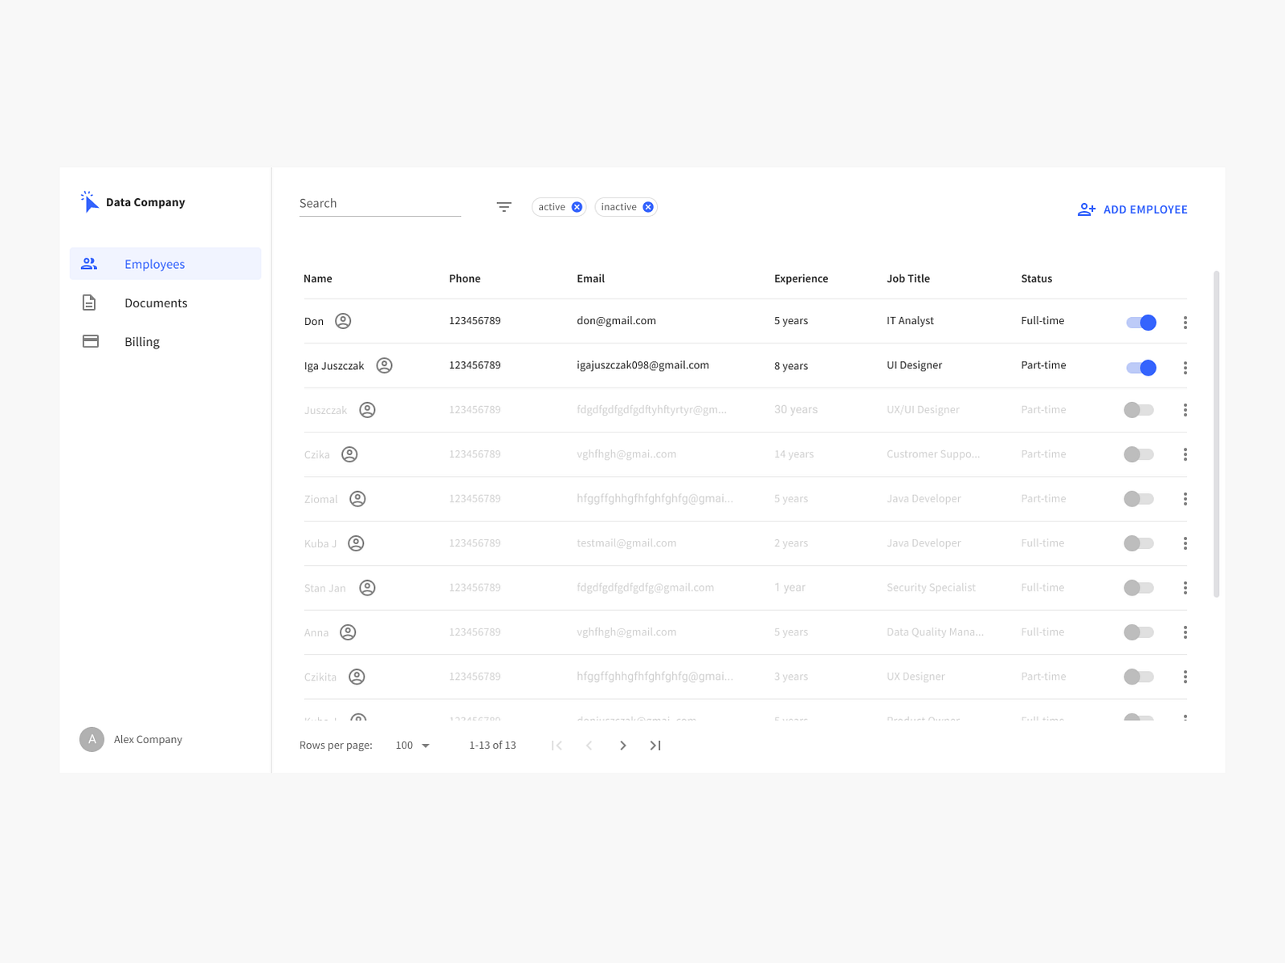Click Don's profile avatar icon

343,321
